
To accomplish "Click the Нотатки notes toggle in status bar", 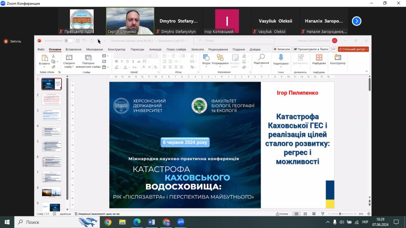I will (x=282, y=214).
